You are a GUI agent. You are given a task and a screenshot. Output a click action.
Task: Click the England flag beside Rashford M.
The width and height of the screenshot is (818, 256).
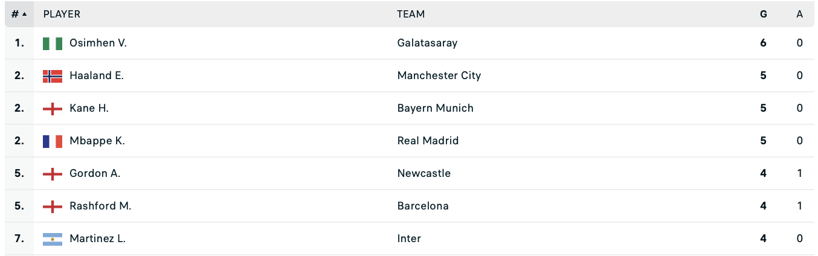coord(53,206)
